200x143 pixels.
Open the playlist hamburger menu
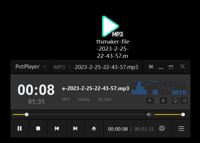(181, 129)
